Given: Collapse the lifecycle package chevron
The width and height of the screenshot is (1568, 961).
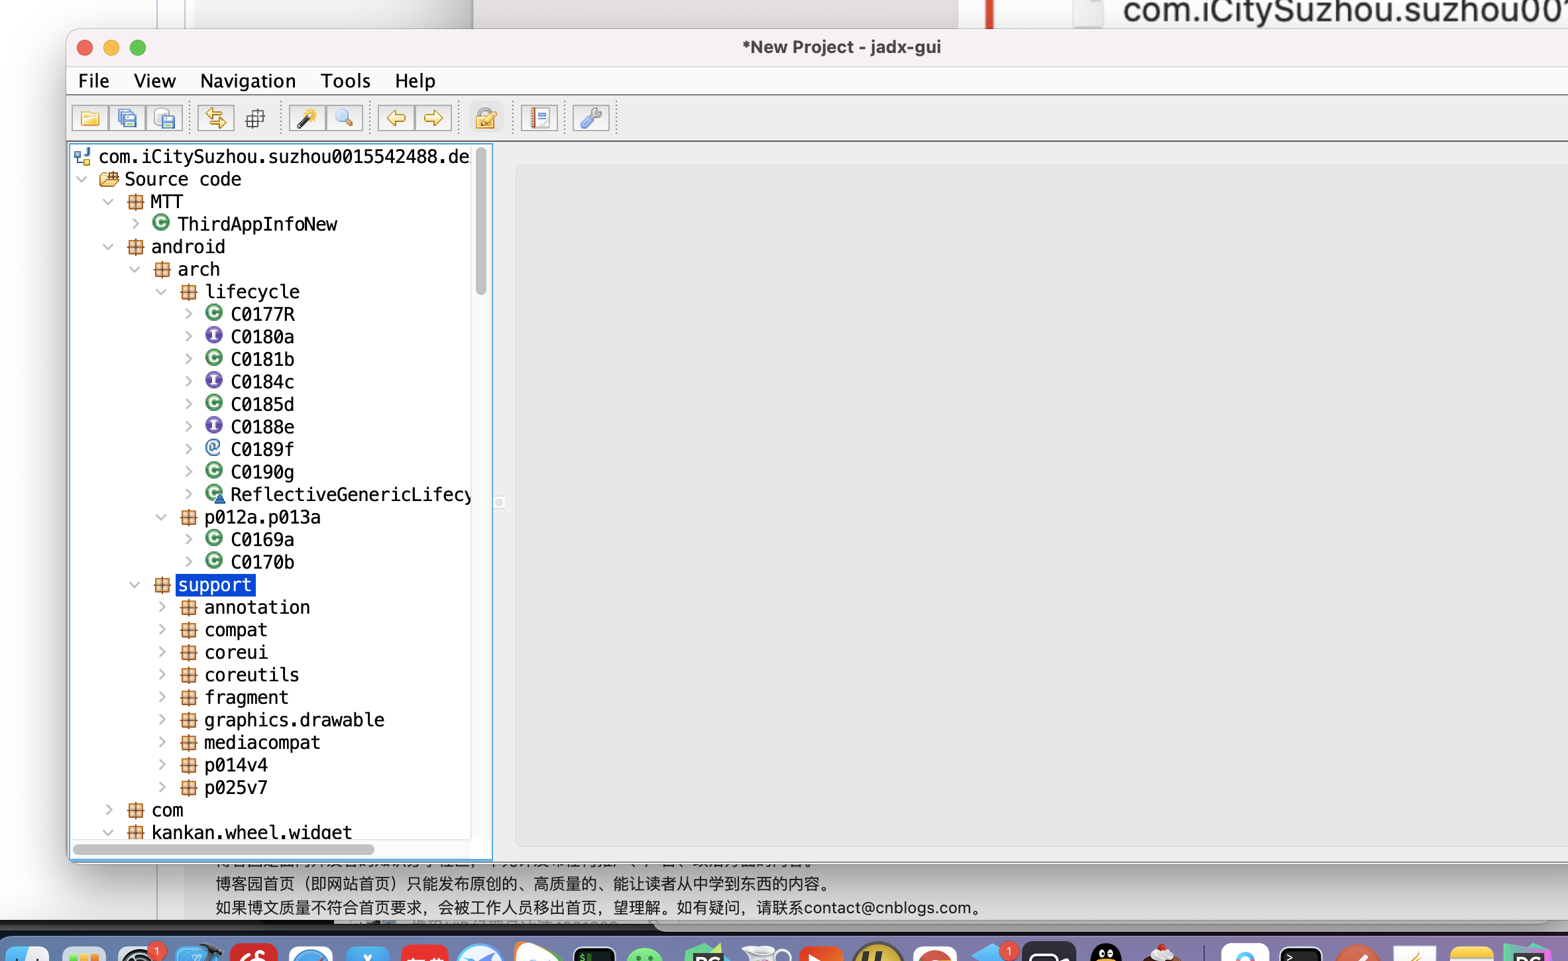Looking at the screenshot, I should 161,292.
